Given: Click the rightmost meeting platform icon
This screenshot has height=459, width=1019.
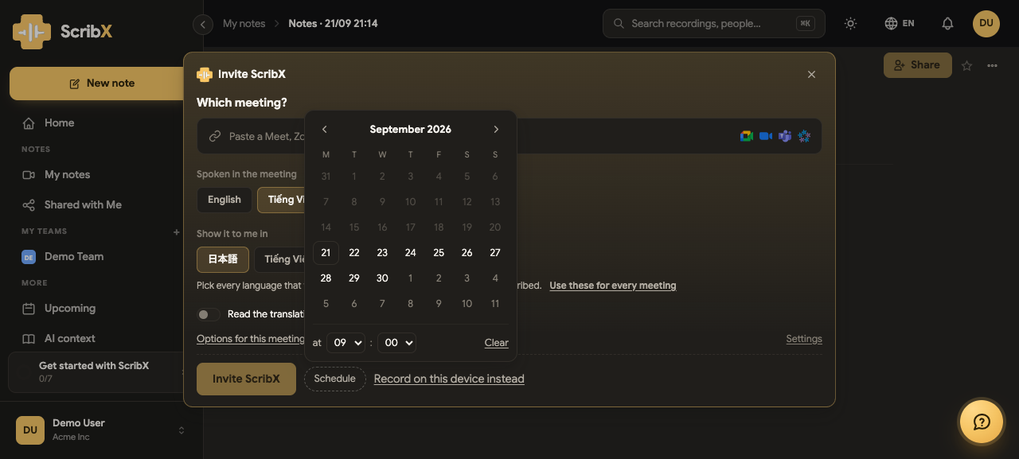Looking at the screenshot, I should point(804,136).
